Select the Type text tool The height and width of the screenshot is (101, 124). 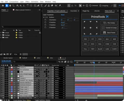coord(42,6)
